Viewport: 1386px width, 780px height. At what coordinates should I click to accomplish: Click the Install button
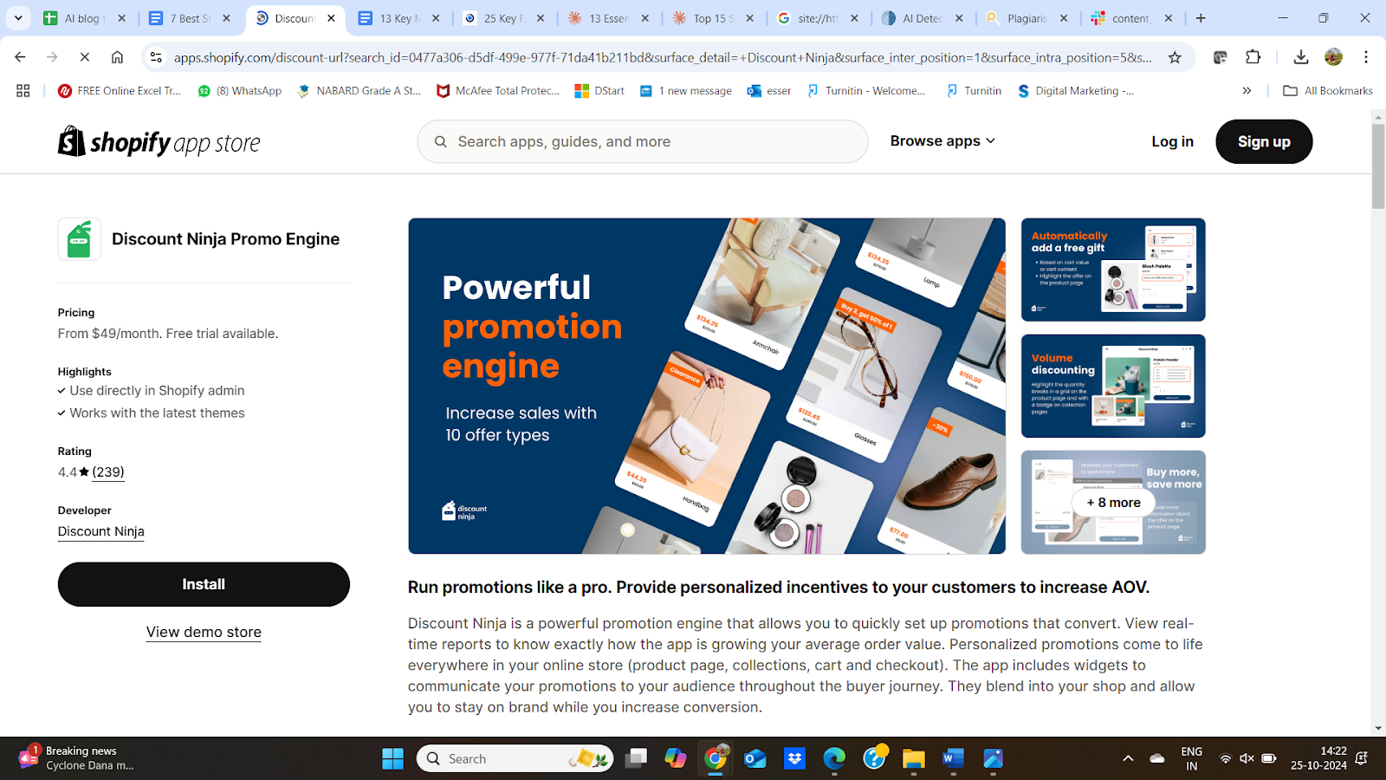204,584
